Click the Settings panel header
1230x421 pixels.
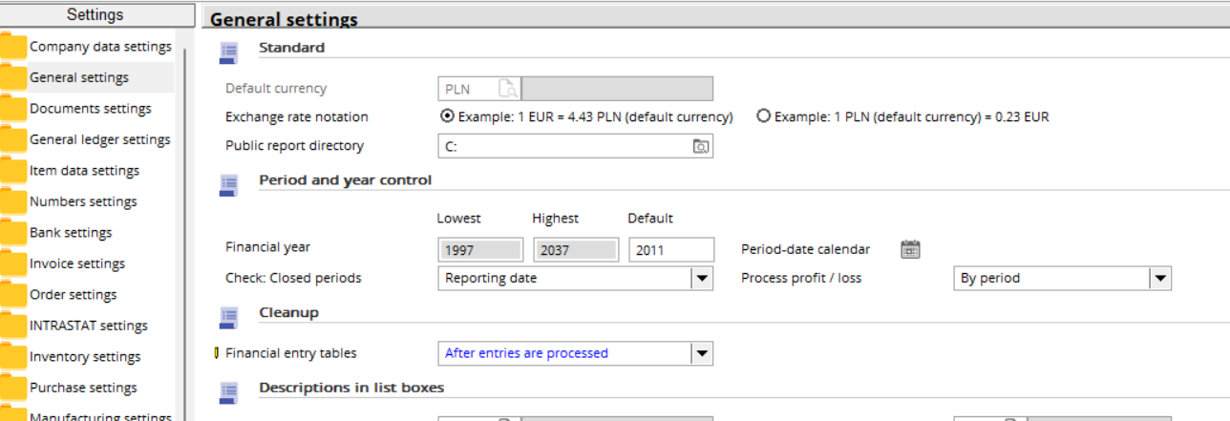(x=95, y=14)
